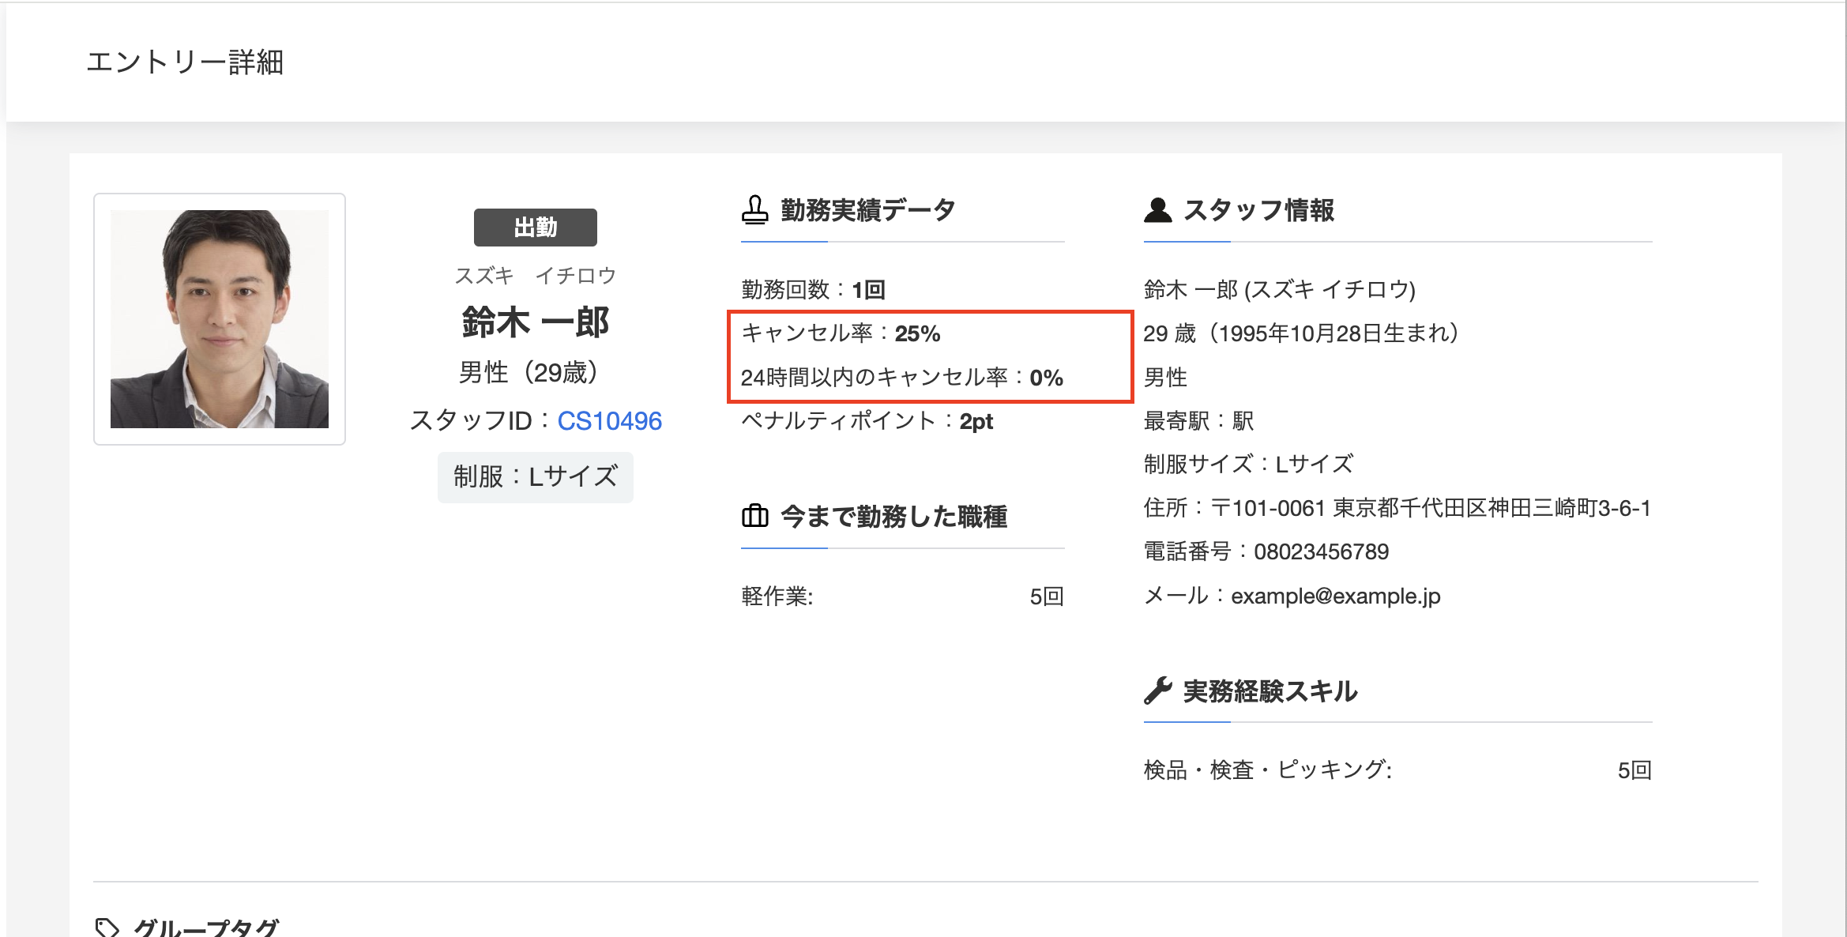The height and width of the screenshot is (937, 1847).
Task: Click the name 鈴木 一郎 heading
Action: point(536,322)
